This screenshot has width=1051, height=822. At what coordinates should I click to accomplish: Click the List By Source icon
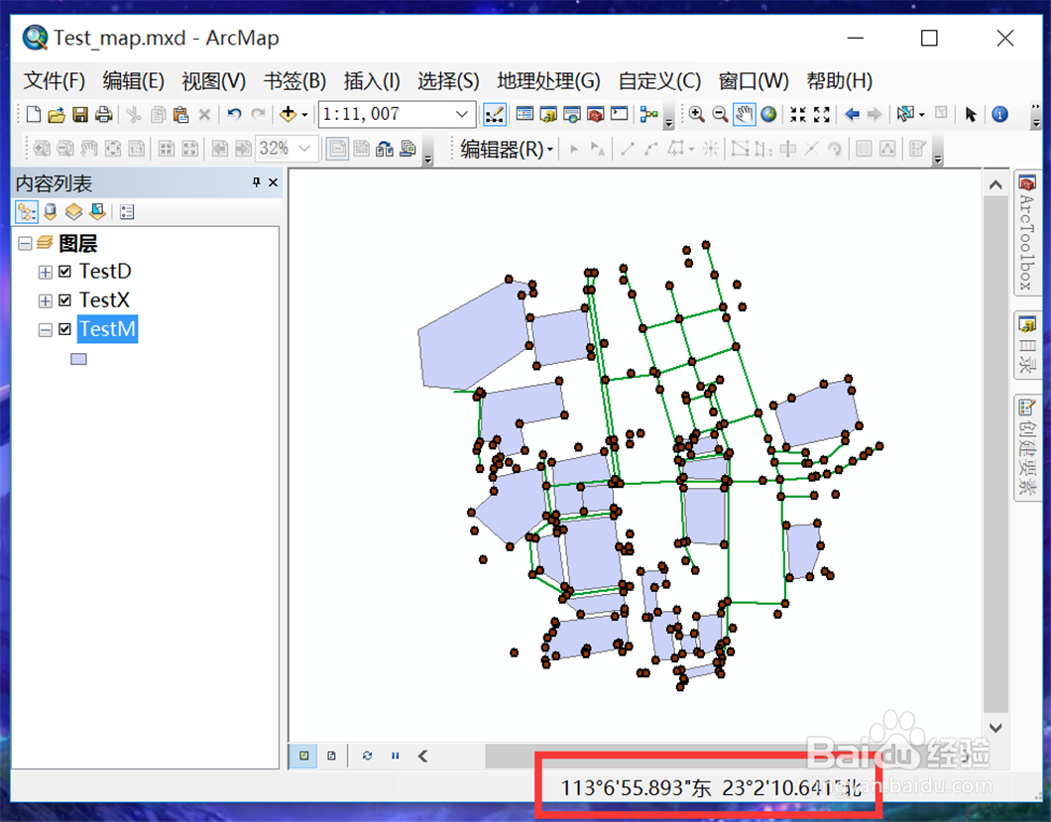50,211
